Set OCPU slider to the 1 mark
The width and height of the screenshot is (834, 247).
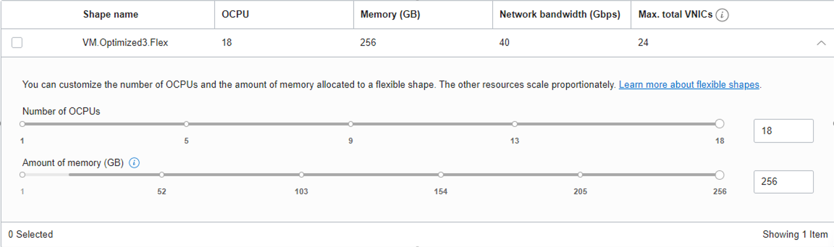22,124
